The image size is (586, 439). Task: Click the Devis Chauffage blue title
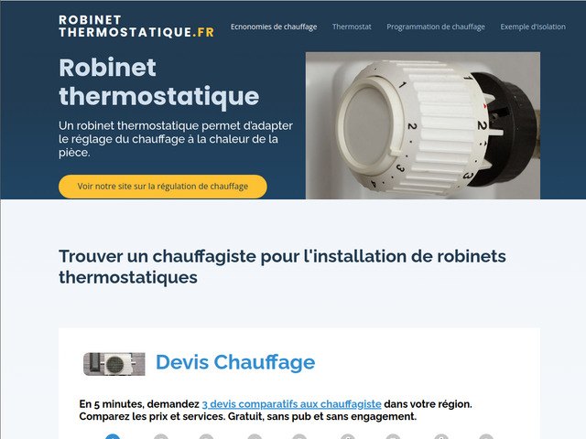point(235,362)
